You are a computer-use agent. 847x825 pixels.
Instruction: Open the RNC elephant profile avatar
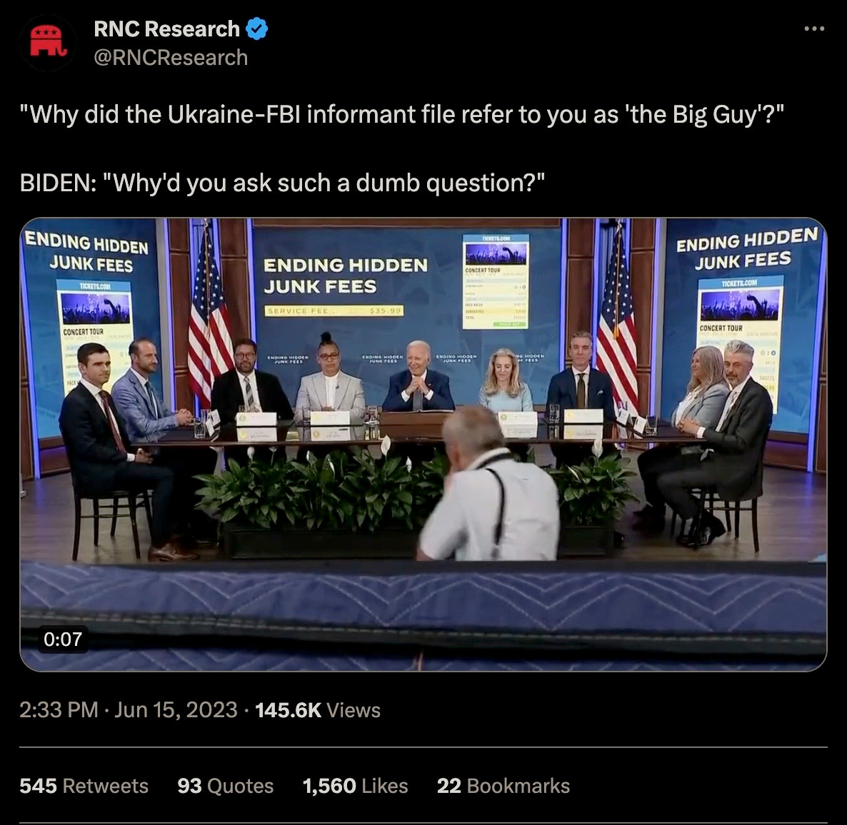48,43
